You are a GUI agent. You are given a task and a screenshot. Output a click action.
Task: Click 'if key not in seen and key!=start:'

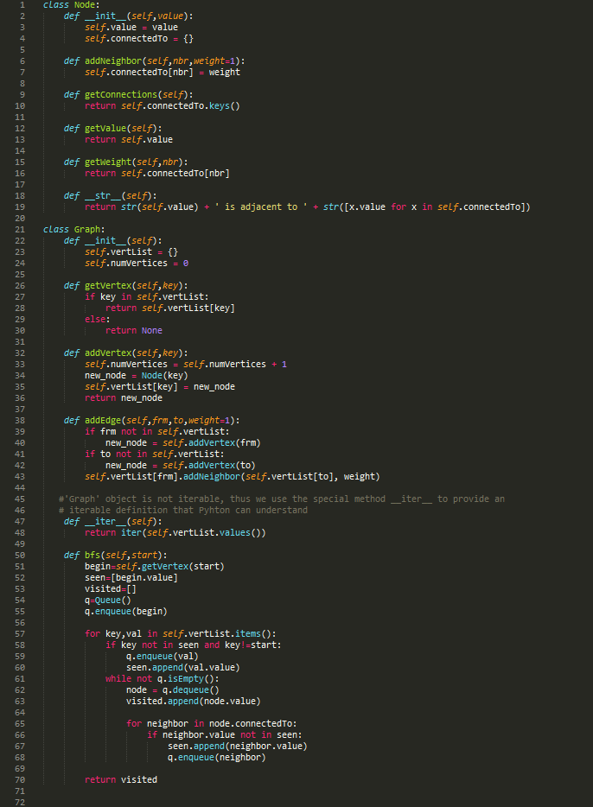(194, 645)
